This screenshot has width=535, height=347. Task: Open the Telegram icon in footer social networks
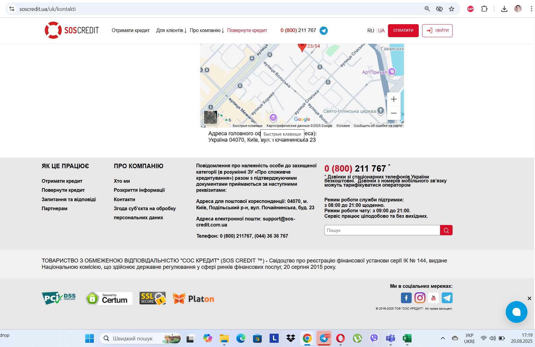click(447, 298)
